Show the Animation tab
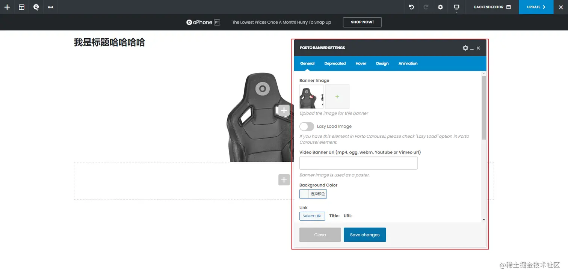This screenshot has height=277, width=568. pyautogui.click(x=408, y=63)
